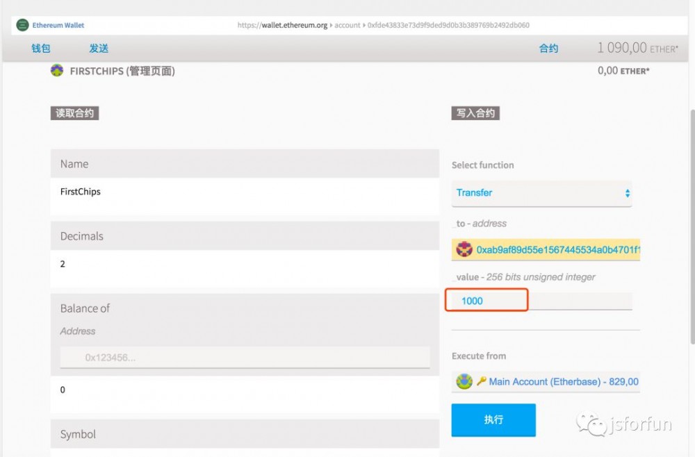
Task: Open the 合约 section
Action: pos(548,48)
